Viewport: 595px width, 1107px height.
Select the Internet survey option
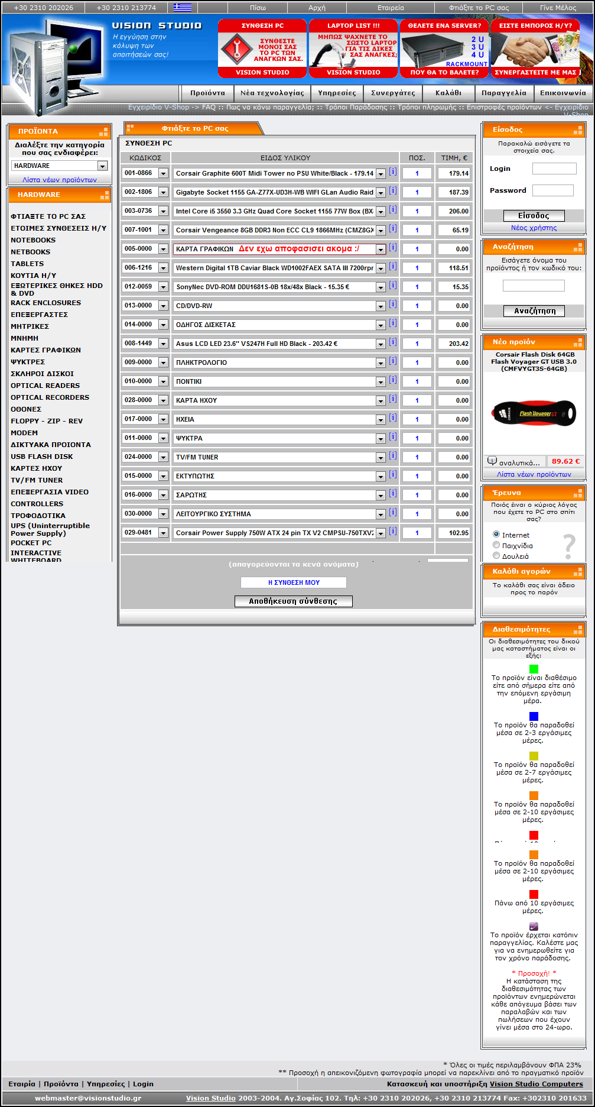point(496,535)
